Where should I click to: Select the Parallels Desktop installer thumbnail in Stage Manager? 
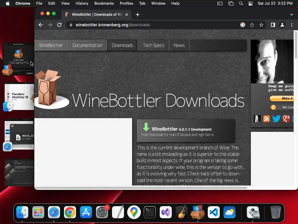tap(18, 59)
